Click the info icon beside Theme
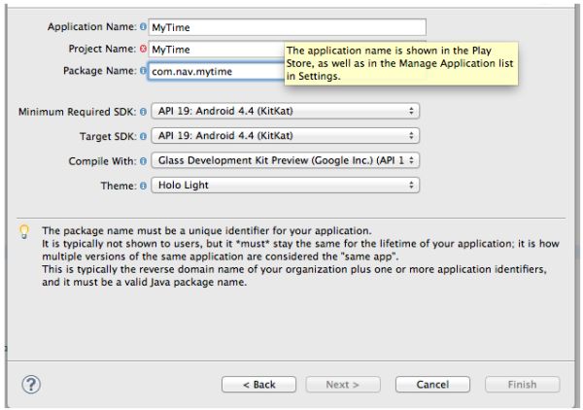Screen dimensions: 583x410 [143, 185]
